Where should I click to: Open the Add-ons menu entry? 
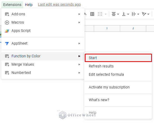click(x=43, y=14)
